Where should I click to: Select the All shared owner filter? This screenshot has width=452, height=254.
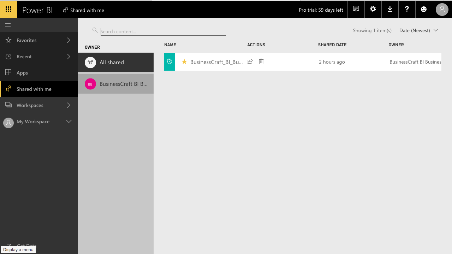115,63
